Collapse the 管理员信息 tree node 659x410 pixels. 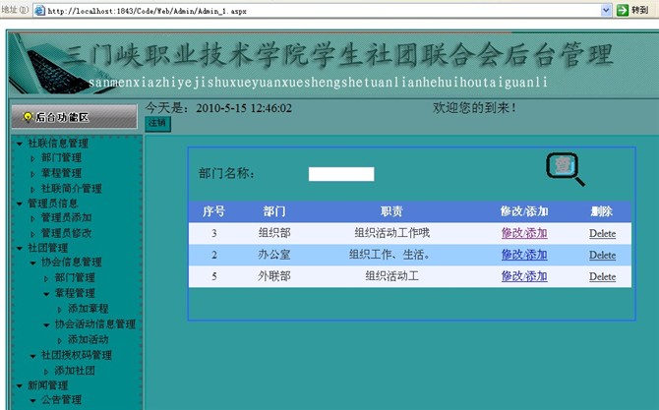click(20, 204)
